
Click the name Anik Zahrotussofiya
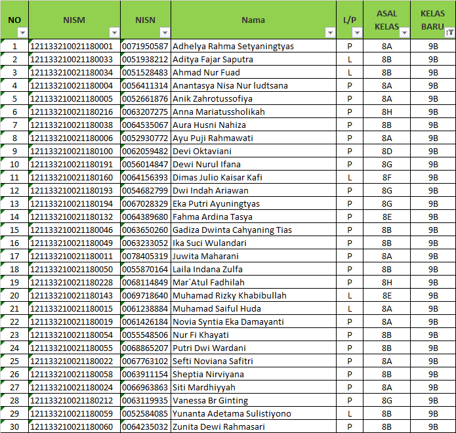(x=213, y=98)
